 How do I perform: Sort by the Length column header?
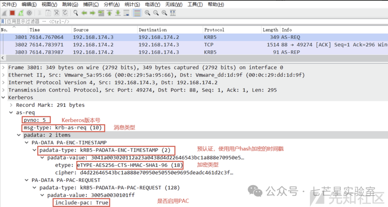click(271, 30)
